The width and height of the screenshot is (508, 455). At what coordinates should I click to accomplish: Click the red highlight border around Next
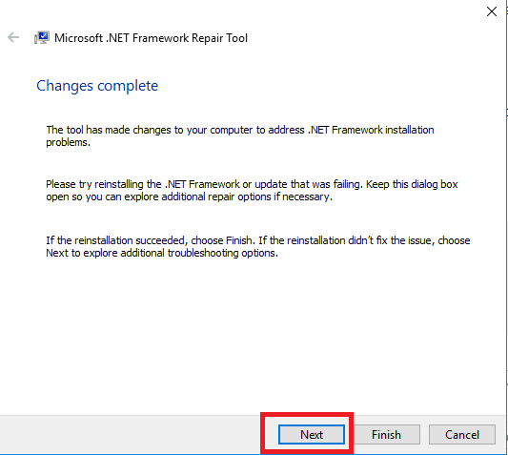[307, 415]
